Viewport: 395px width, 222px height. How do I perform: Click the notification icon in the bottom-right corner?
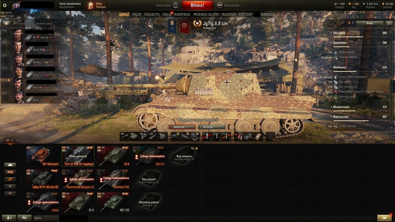tap(385, 218)
